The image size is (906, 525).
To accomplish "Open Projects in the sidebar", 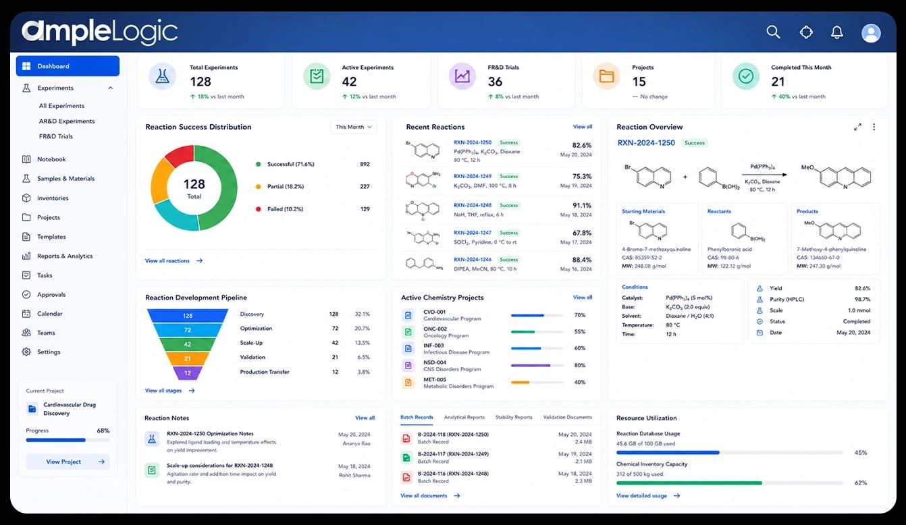I will pyautogui.click(x=49, y=217).
